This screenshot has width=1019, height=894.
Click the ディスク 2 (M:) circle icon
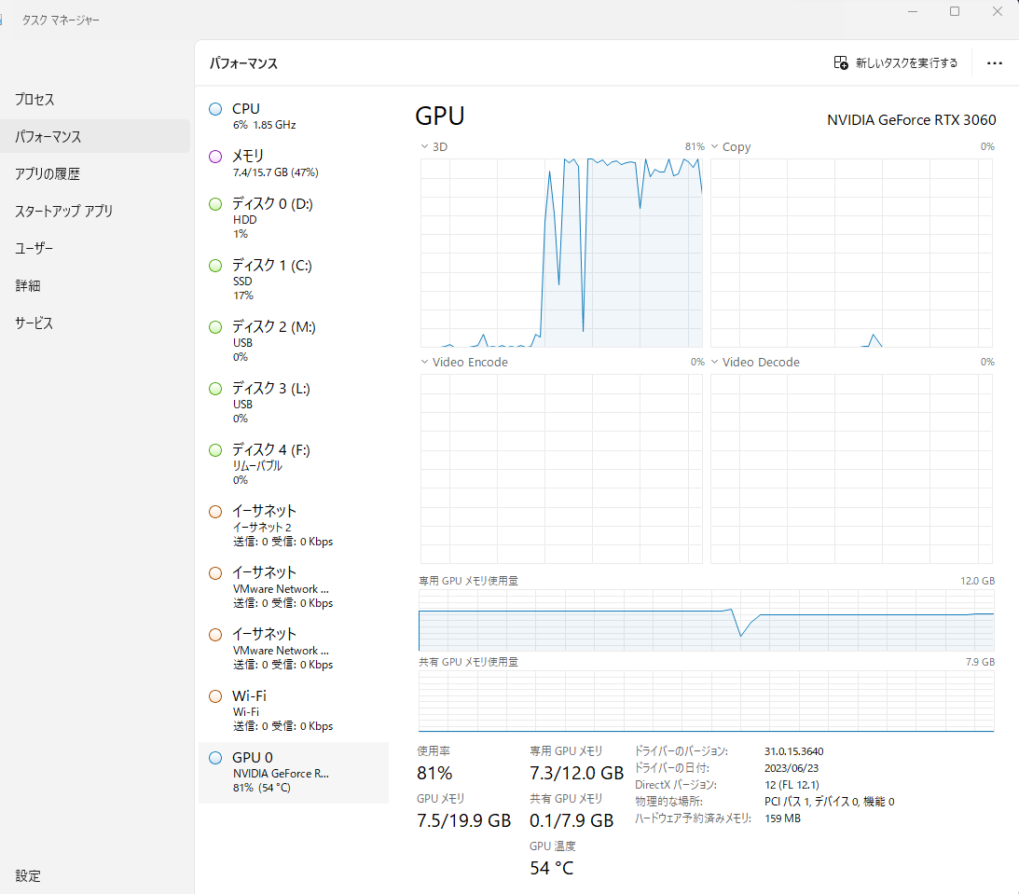pyautogui.click(x=215, y=327)
